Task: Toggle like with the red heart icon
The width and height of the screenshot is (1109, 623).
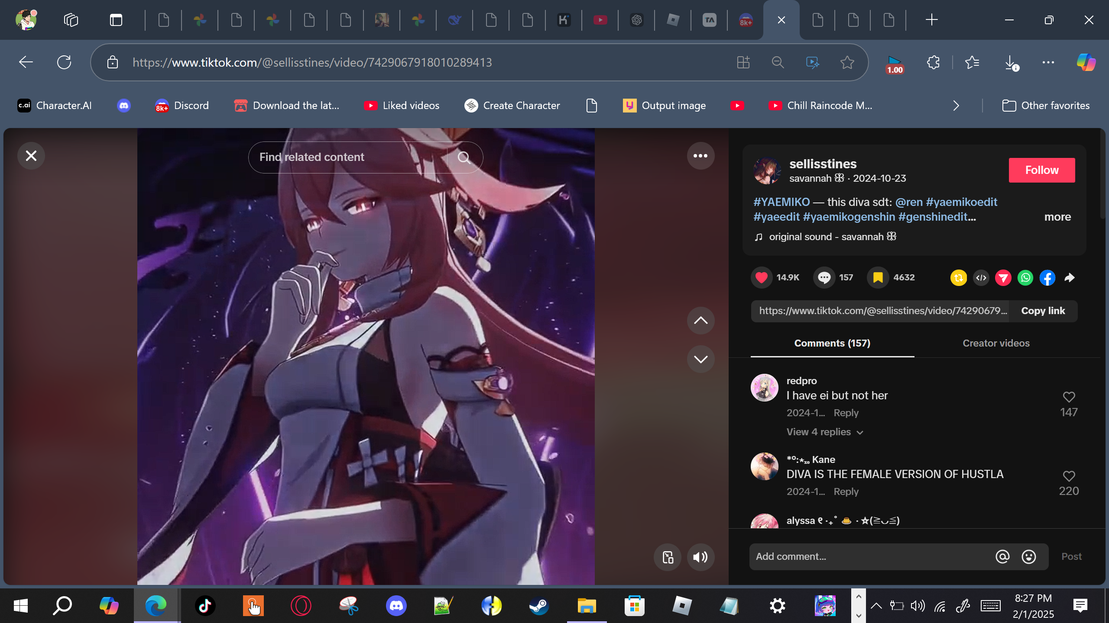Action: point(762,278)
